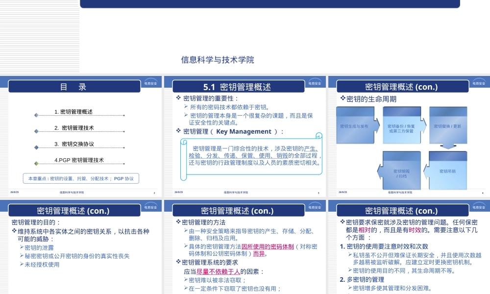Image resolution: width=490 pixels, height=294 pixels.
Task: Click the scroll box defining 密钥管理是一门综合性的技术
Action: [x=251, y=156]
